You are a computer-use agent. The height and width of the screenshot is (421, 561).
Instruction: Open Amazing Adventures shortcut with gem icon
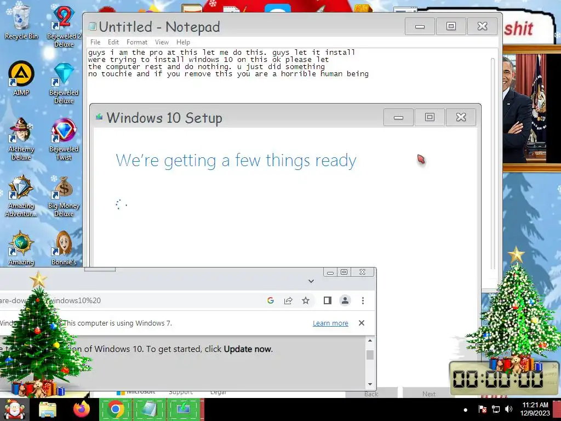pyautogui.click(x=21, y=196)
